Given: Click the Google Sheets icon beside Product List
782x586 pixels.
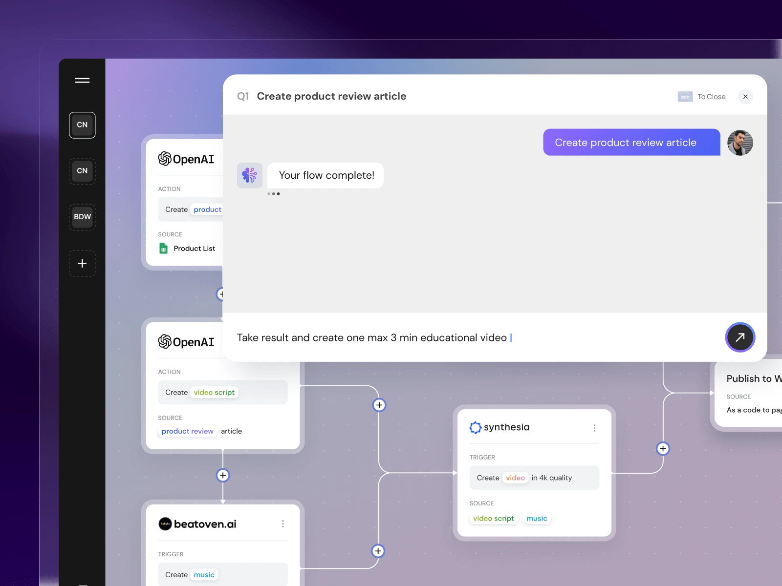Looking at the screenshot, I should coord(164,249).
